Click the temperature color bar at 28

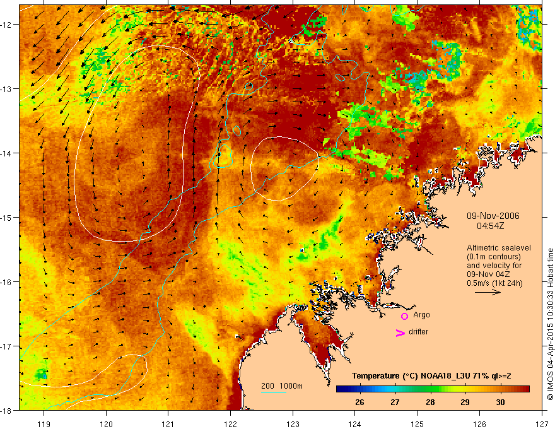430,389
